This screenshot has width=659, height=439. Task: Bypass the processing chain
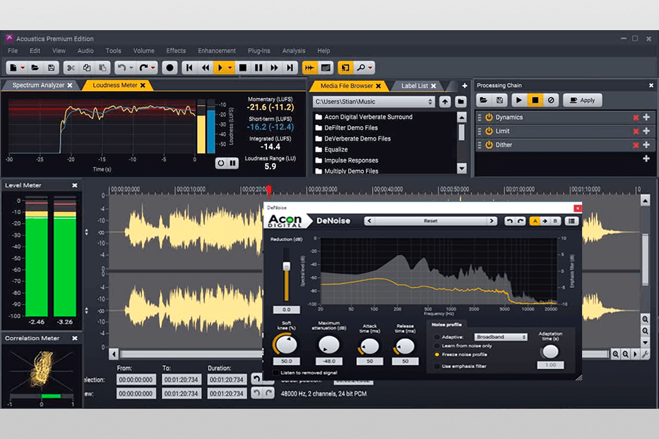pos(551,100)
